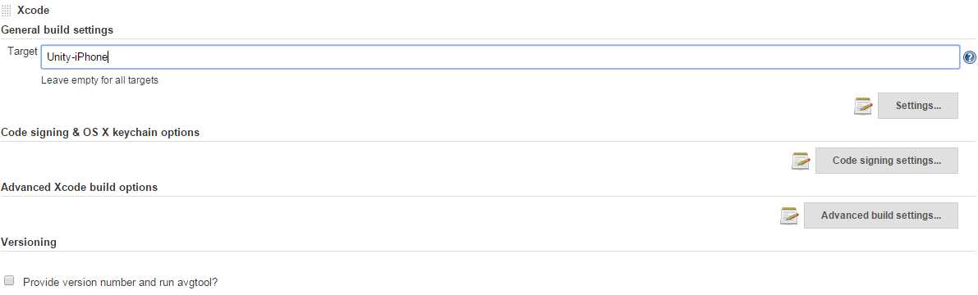Click the Code signing & OS X keychain options heading
The height and width of the screenshot is (295, 978).
click(100, 133)
